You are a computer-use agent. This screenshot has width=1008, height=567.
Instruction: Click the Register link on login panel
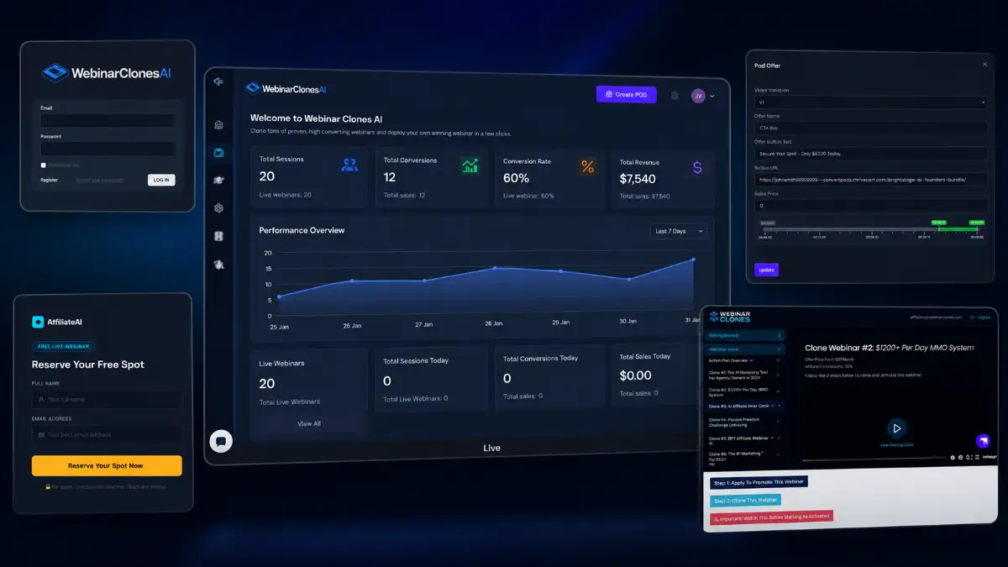click(49, 180)
